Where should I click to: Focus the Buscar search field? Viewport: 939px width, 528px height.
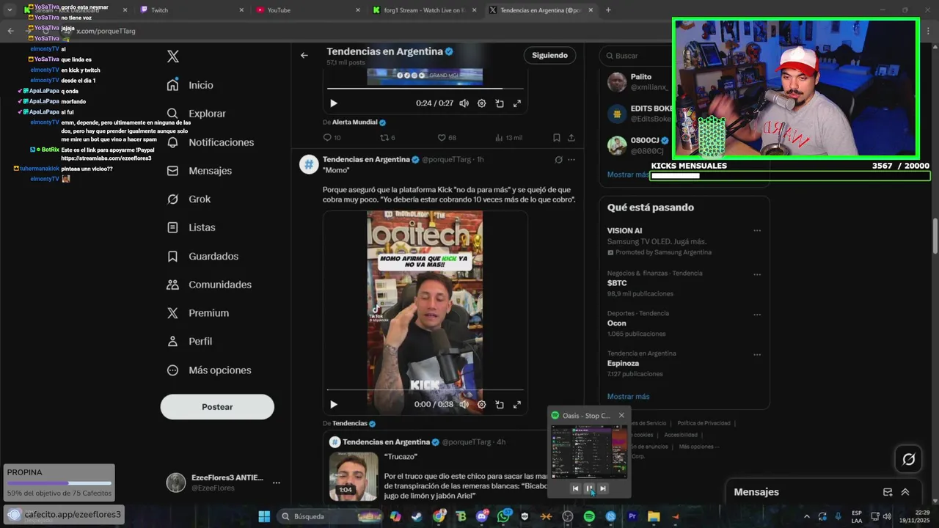684,56
